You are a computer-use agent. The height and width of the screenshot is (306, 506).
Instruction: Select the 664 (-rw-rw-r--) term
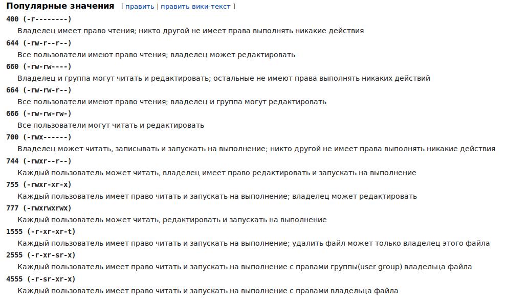[x=39, y=90]
